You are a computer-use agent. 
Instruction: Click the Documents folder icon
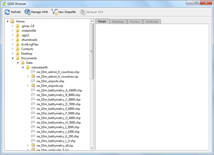17,58
